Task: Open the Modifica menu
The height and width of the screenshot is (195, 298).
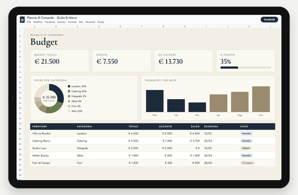Action: pos(38,22)
